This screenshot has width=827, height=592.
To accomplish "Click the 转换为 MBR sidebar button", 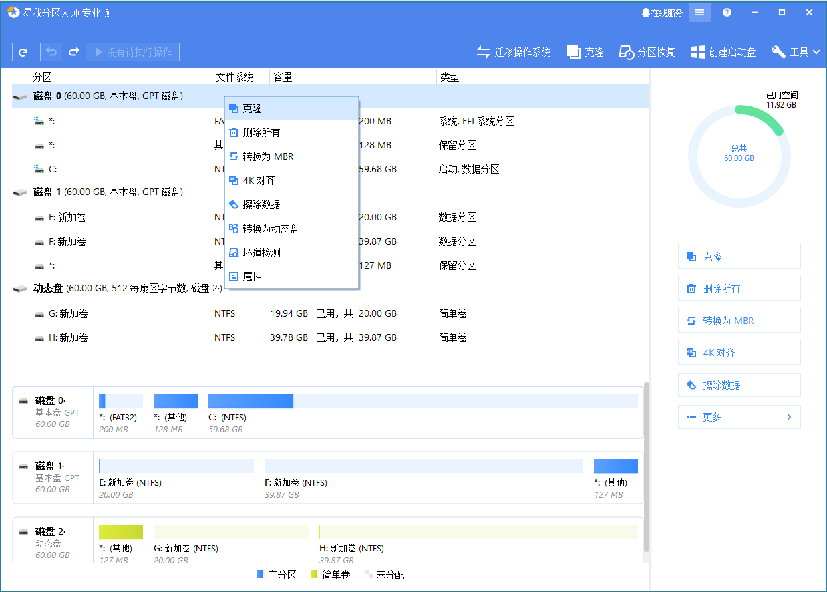I will (x=739, y=320).
